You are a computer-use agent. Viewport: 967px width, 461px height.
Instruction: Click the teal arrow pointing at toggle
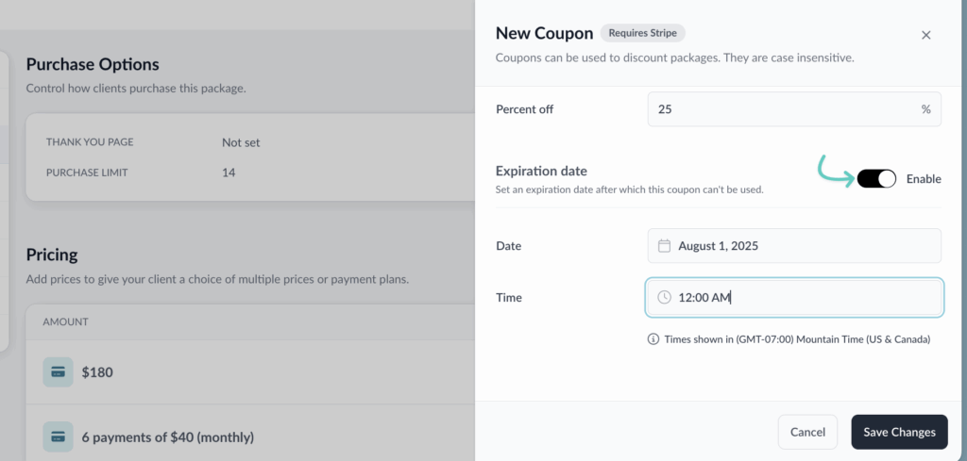(835, 170)
